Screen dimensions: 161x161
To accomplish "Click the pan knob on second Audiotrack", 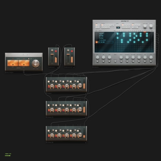I will 68,50.
